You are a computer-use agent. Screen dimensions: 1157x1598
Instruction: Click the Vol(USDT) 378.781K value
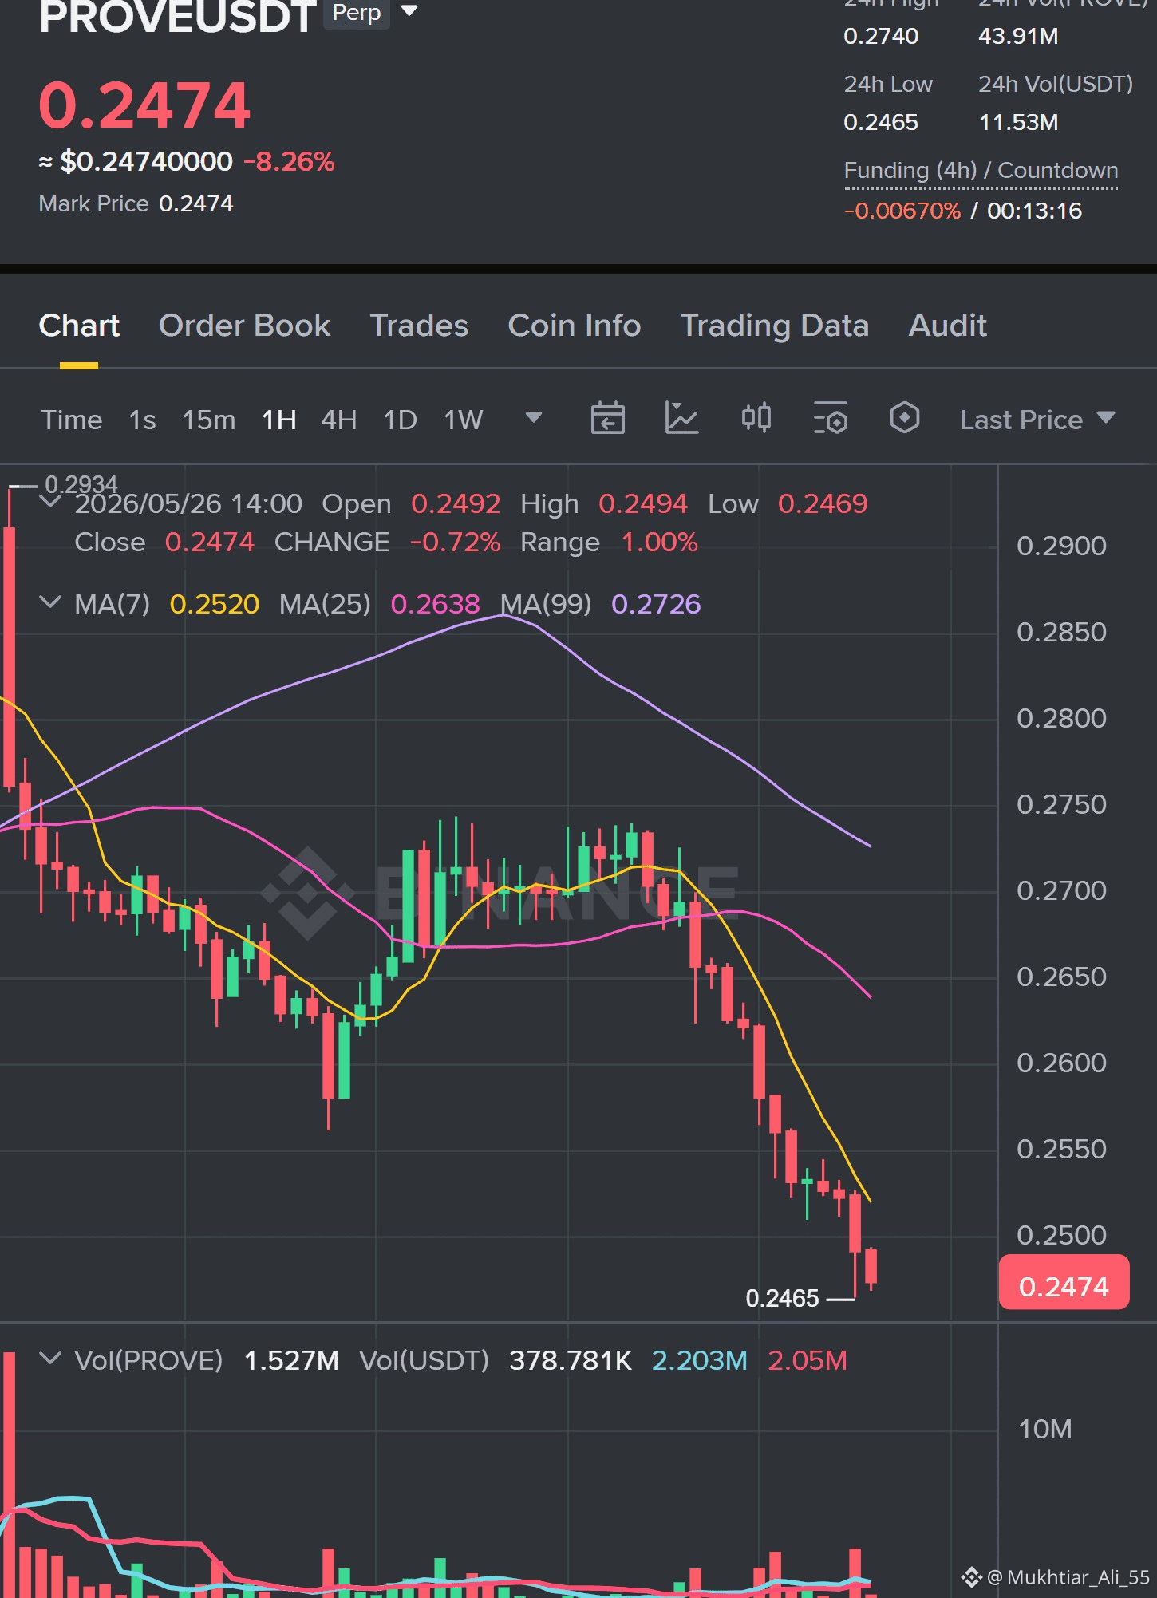click(571, 1360)
